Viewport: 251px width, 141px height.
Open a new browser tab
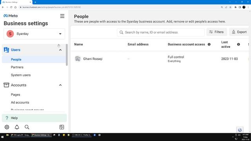tap(35, 2)
